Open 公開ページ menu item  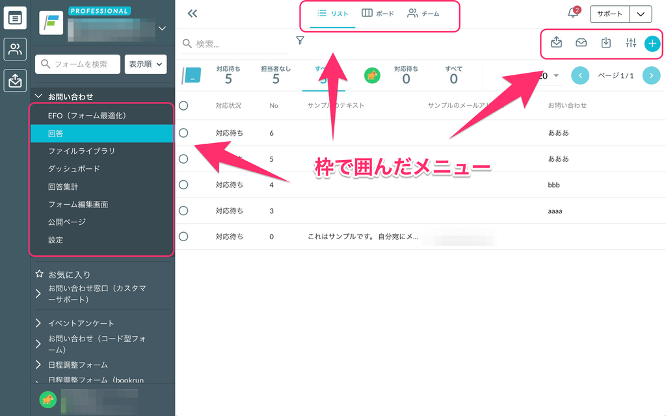102,222
